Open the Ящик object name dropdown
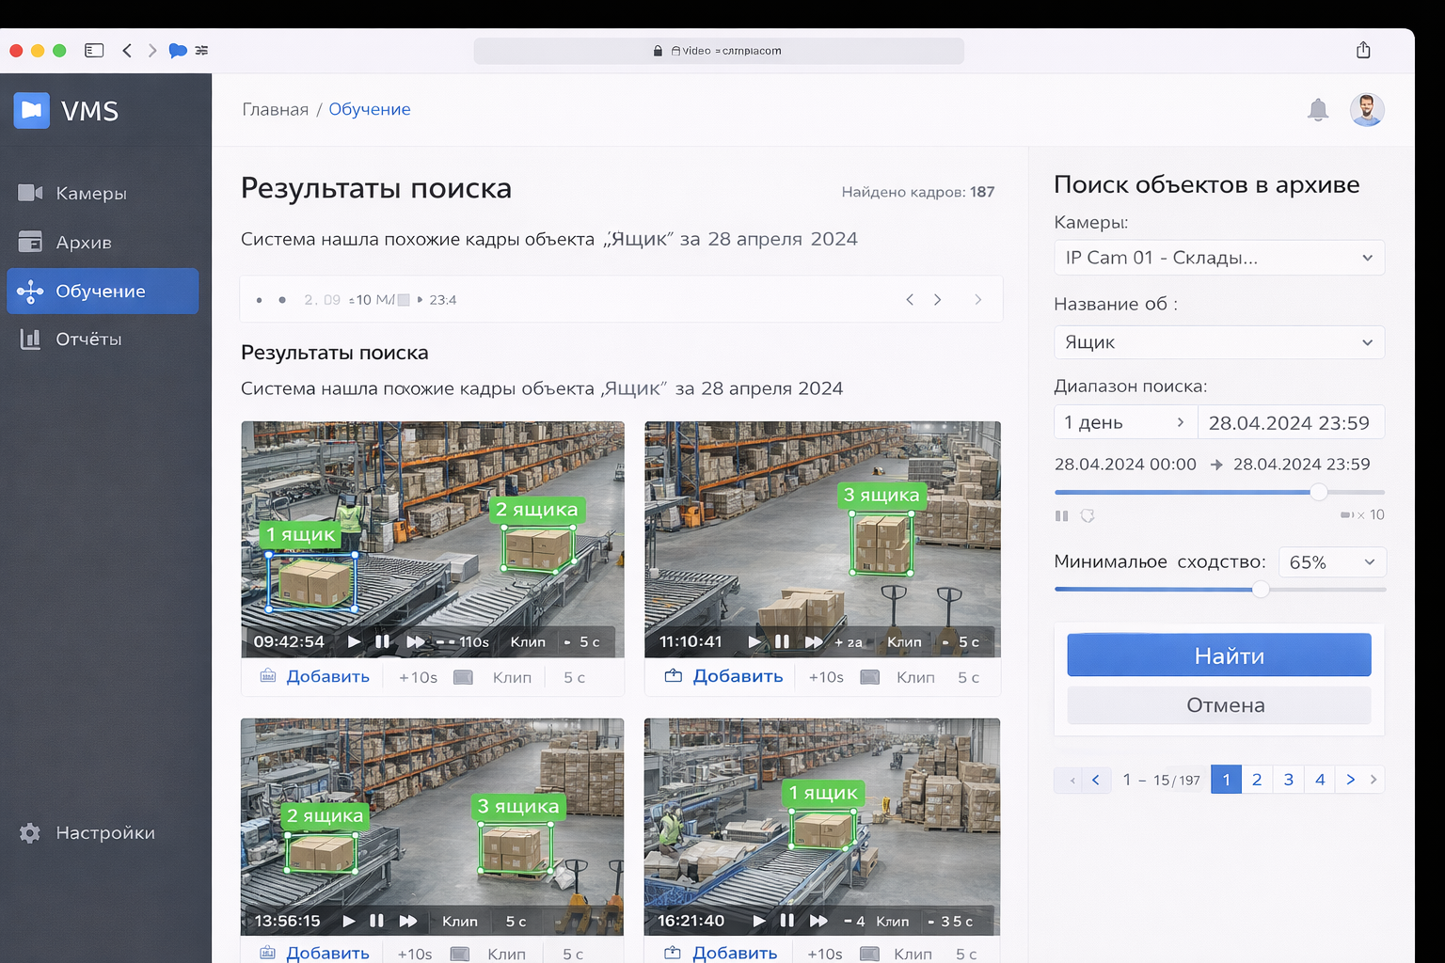This screenshot has width=1445, height=963. (1218, 342)
